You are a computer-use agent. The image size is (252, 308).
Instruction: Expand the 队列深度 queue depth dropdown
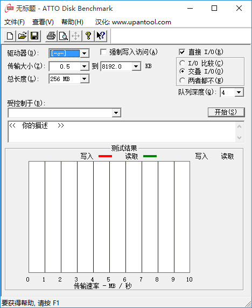[239, 92]
